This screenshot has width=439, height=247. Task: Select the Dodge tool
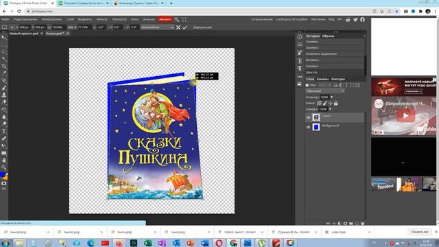[x=3, y=123]
